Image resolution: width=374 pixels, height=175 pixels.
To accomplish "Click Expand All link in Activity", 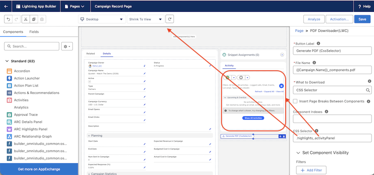I will pos(269,91).
